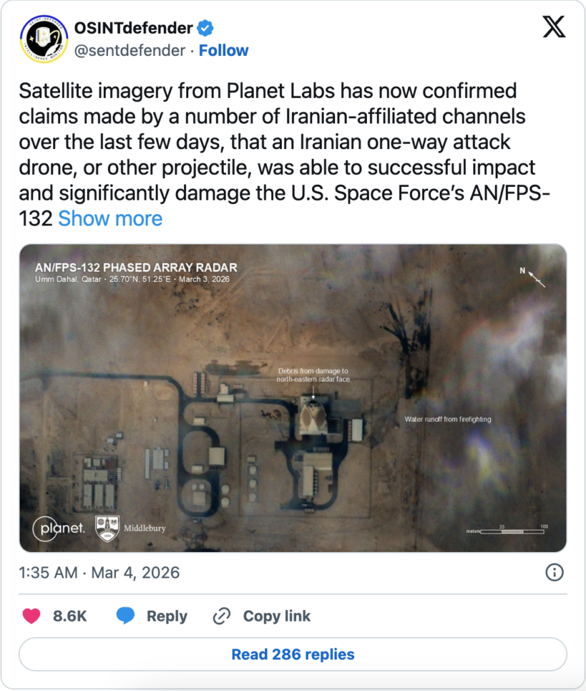Open the OSINTdefender display name link
Screen dimensions: 586x691
(x=134, y=28)
